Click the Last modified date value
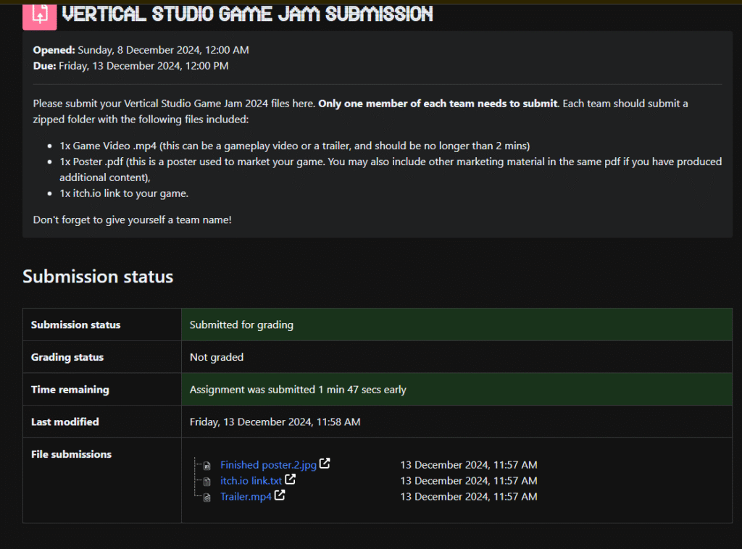Viewport: 742px width, 549px height. point(275,422)
